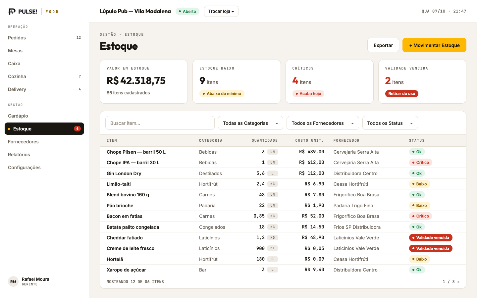Open the Todos os Fornecedores filter

coord(323,123)
